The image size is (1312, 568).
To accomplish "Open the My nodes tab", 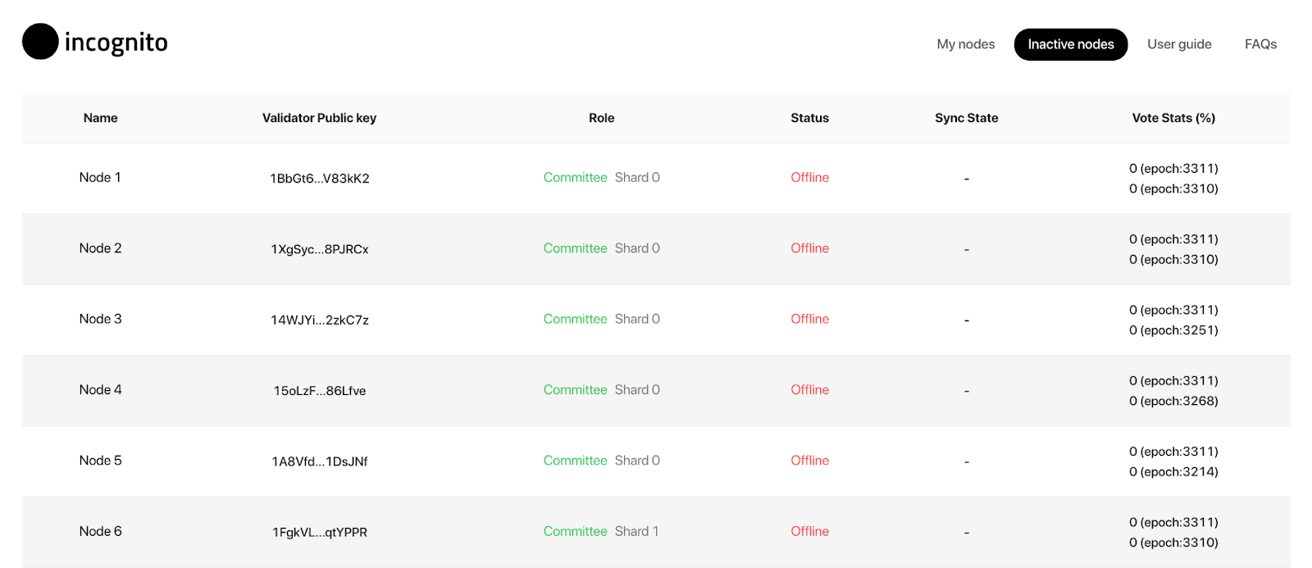I will 965,44.
